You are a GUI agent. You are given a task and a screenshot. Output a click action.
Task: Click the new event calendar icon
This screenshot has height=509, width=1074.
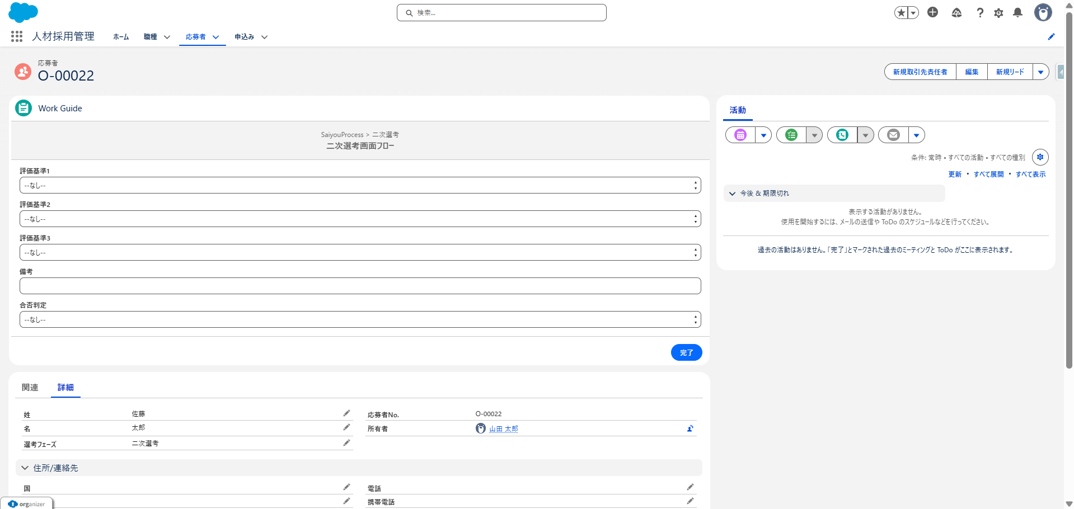740,135
